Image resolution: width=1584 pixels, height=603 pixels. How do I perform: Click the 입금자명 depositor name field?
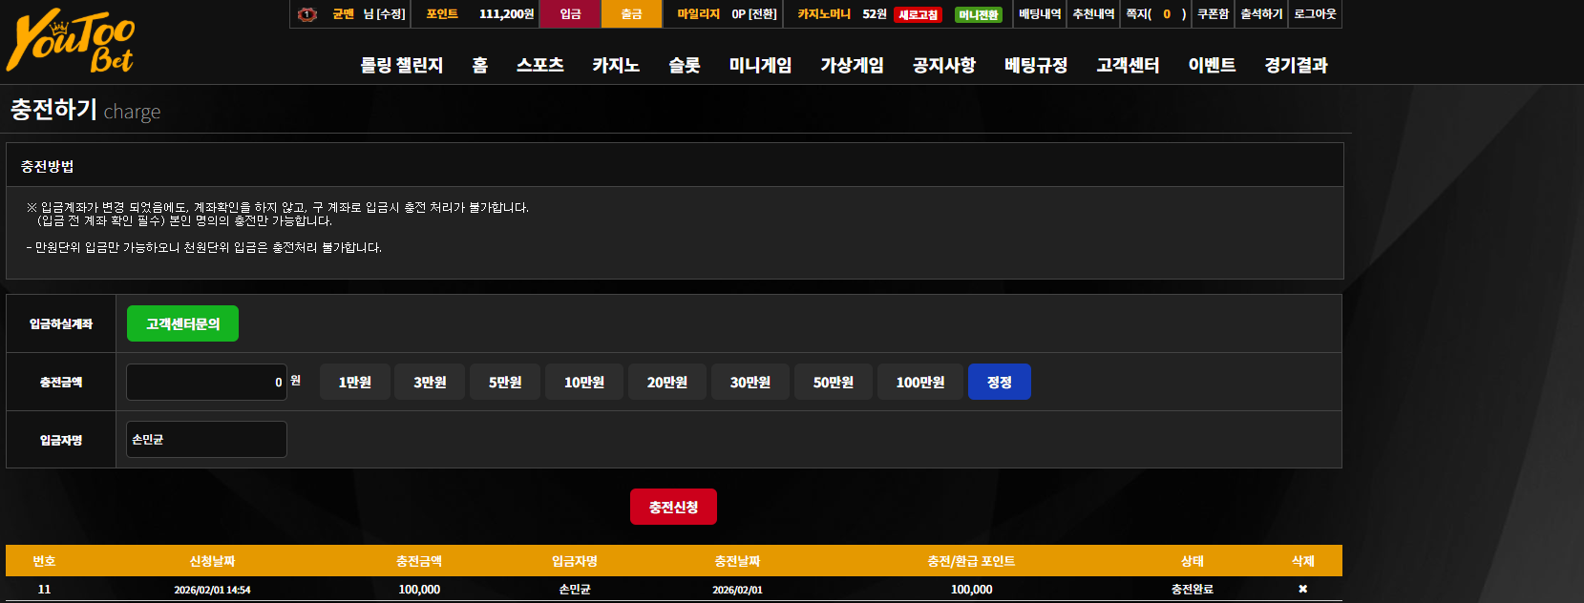click(x=206, y=439)
